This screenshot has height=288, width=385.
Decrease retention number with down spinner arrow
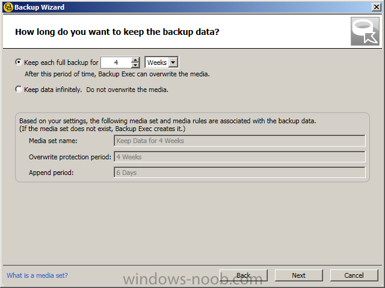(135, 65)
